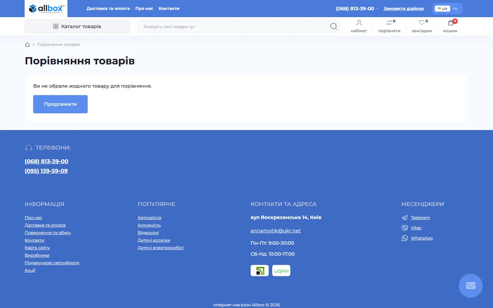The height and width of the screenshot is (308, 493).
Task: Open Доставка та оплата in top menu
Action: pos(108,9)
